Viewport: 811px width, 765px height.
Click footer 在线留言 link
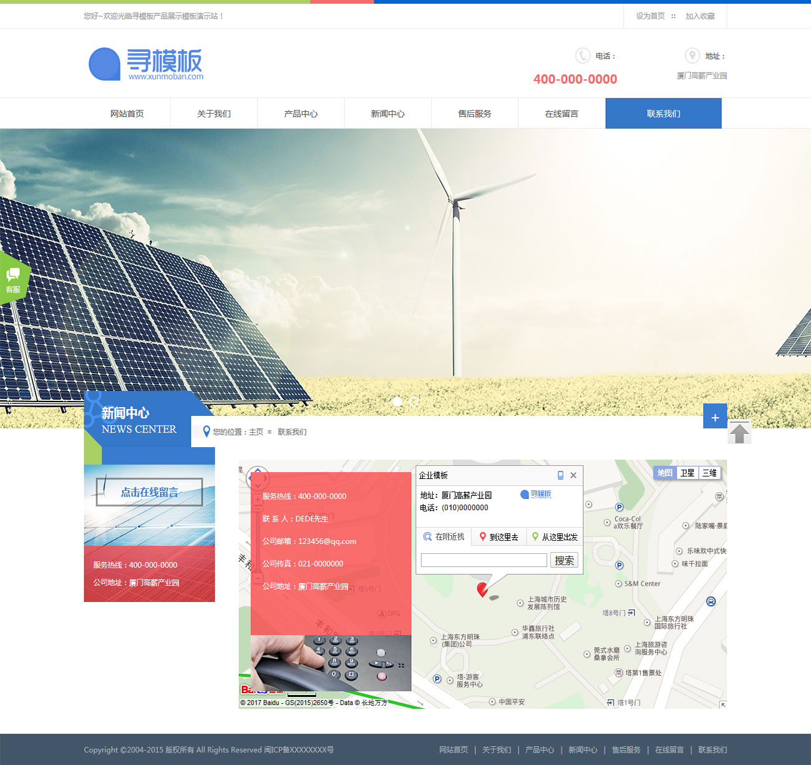click(x=669, y=750)
